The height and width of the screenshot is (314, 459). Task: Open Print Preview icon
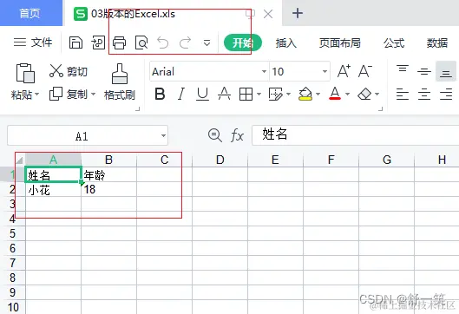(141, 43)
